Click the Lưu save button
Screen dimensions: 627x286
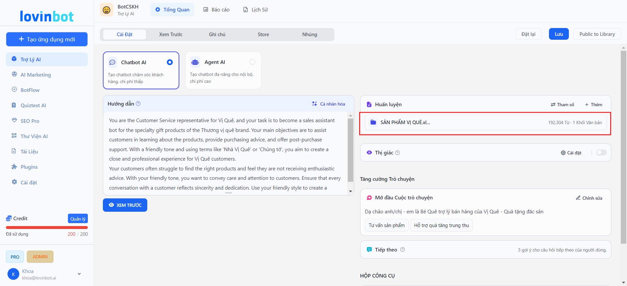[x=559, y=34]
